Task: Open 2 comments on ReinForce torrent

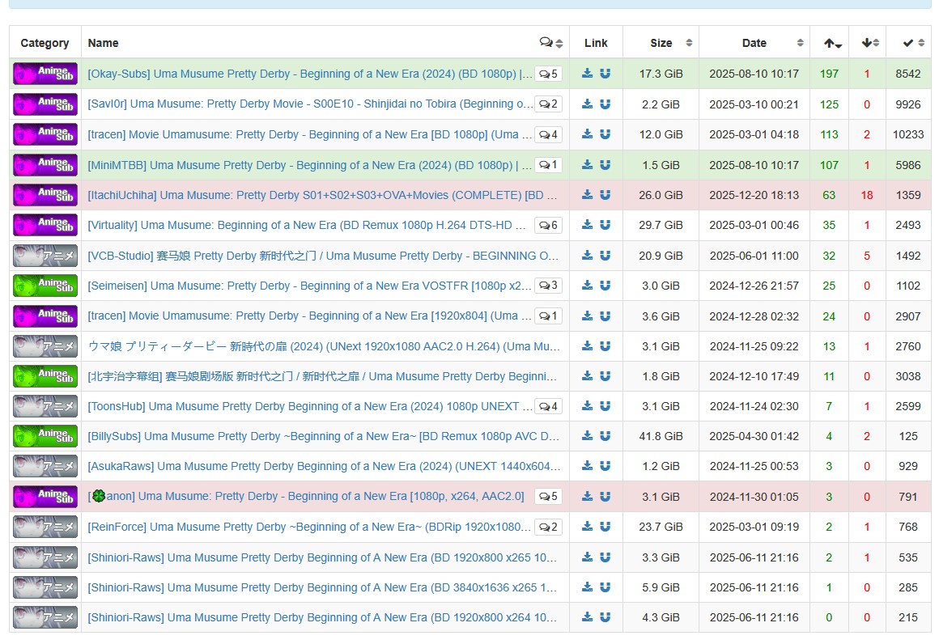Action: tap(548, 527)
